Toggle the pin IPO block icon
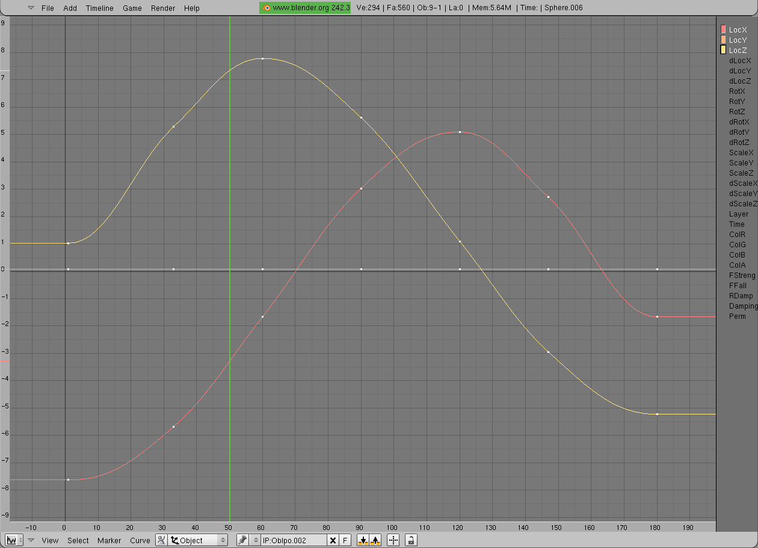This screenshot has width=758, height=548. 242,540
